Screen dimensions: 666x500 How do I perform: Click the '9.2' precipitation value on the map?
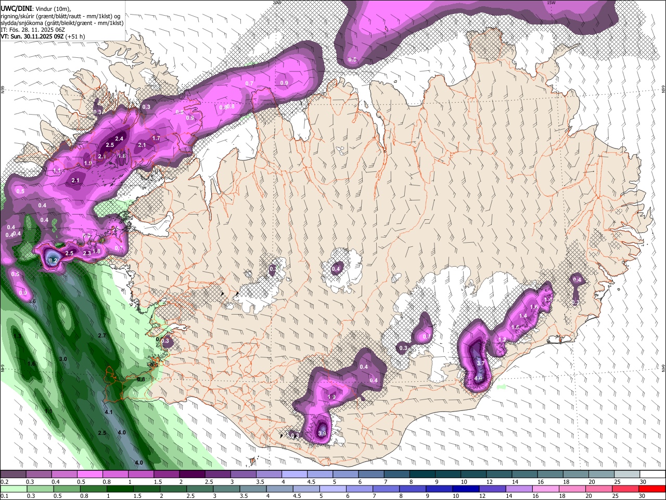click(x=53, y=260)
